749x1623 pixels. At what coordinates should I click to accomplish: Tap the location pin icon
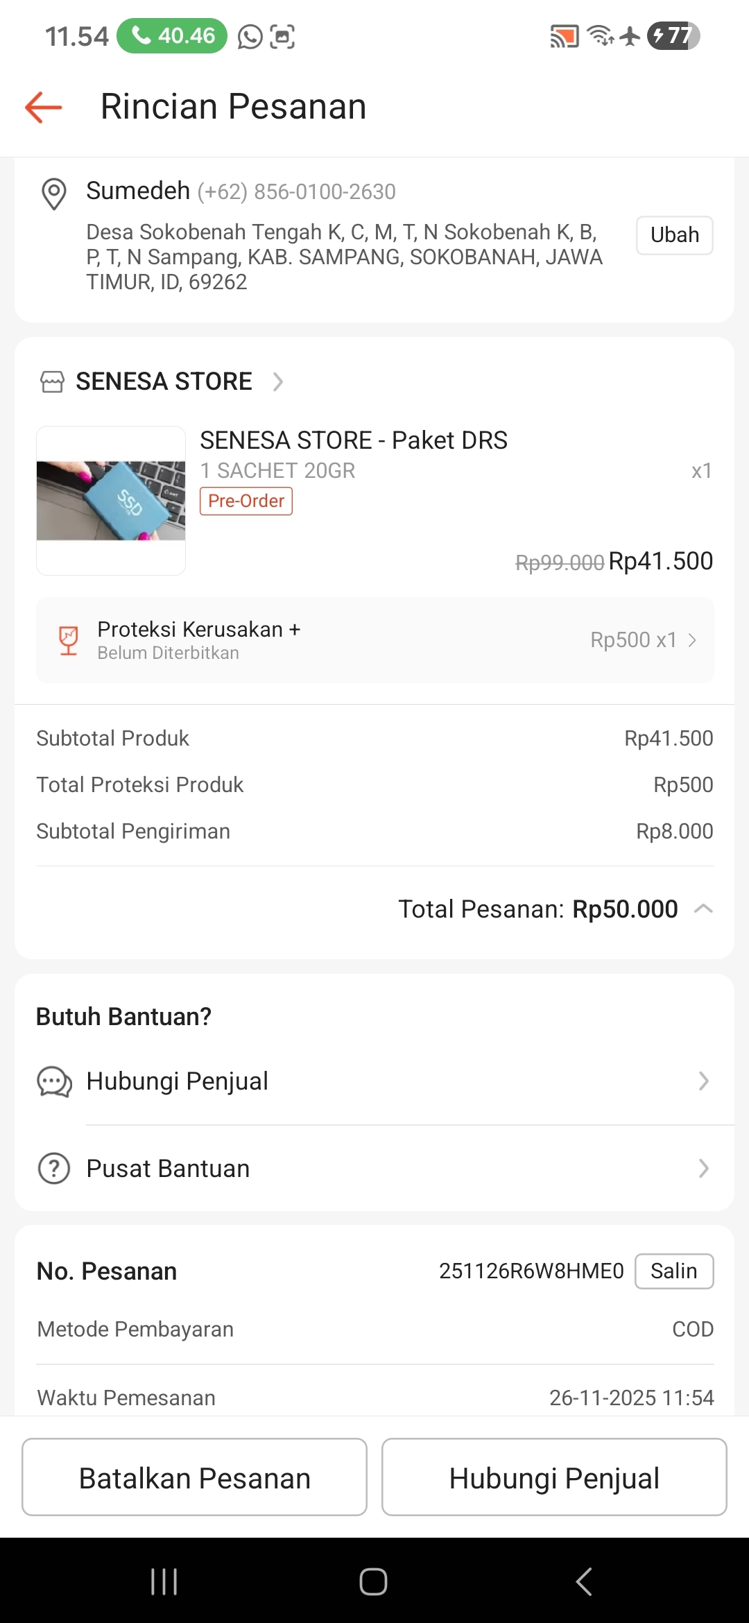tap(54, 193)
